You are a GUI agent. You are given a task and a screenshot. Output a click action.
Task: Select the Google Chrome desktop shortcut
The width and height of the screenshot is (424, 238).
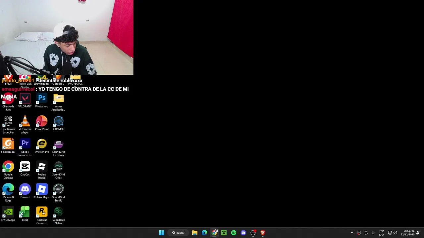[8, 170]
